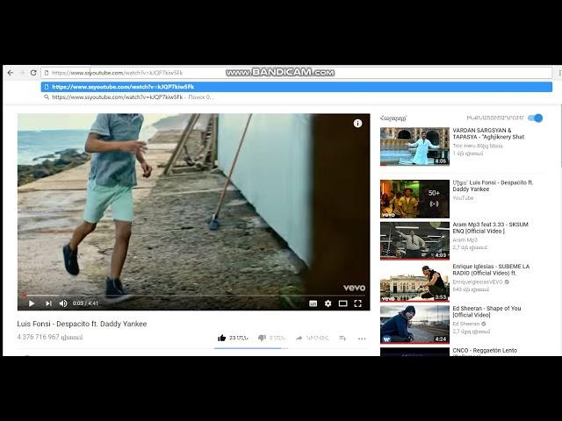Open 'CNCO - Reggaetón Lento' video title
This screenshot has height=421, width=562.
pos(485,351)
